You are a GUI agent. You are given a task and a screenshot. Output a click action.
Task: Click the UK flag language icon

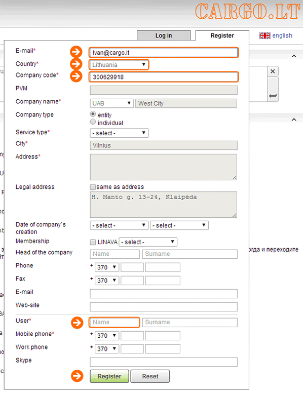pyautogui.click(x=264, y=35)
